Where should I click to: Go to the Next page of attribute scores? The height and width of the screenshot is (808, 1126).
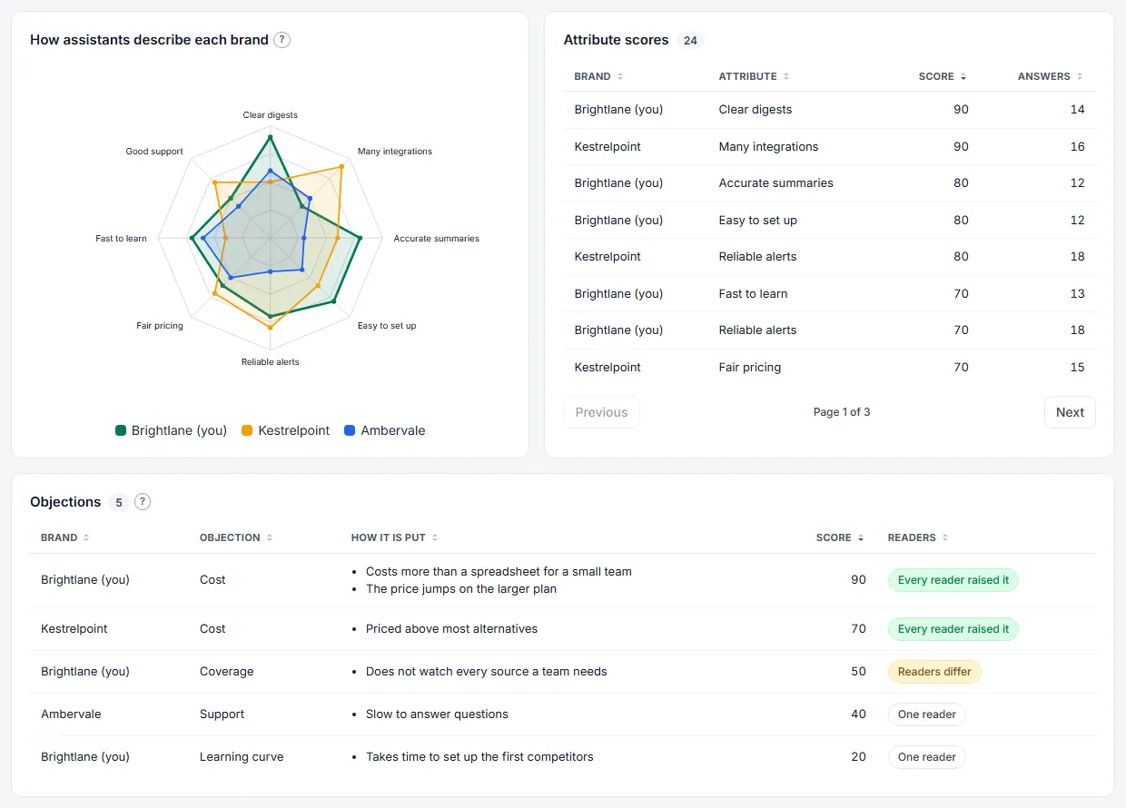pyautogui.click(x=1070, y=412)
